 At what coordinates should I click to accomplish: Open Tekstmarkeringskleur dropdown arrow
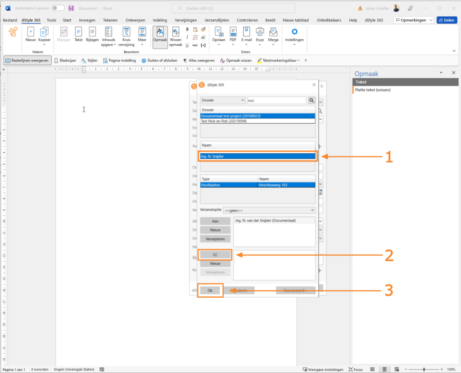pyautogui.click(x=298, y=61)
